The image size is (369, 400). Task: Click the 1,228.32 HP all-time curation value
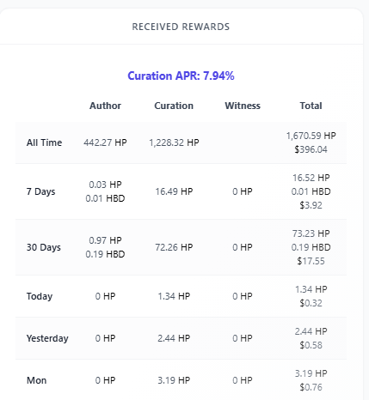(x=174, y=142)
